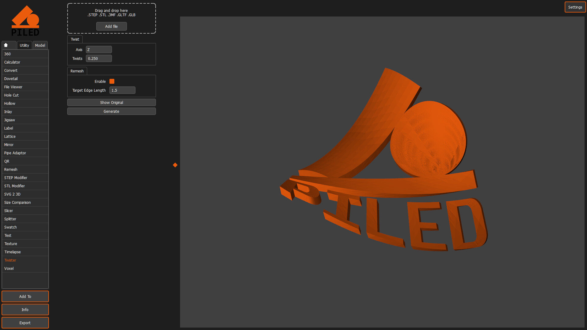Screen dimensions: 587x330
Task: Open the Swatch tool
Action: (x=25, y=227)
